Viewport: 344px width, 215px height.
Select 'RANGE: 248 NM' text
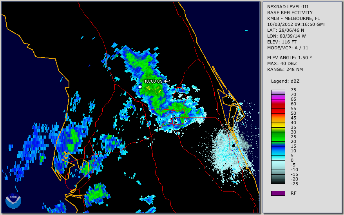point(285,69)
